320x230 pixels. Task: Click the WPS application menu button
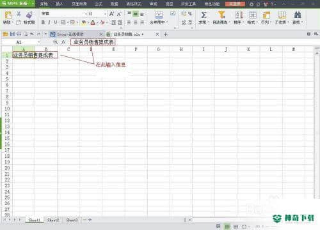17,4
